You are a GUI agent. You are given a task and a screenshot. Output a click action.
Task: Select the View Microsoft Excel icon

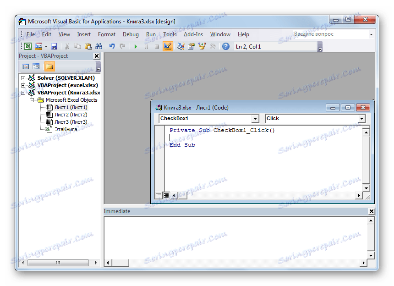(x=27, y=46)
